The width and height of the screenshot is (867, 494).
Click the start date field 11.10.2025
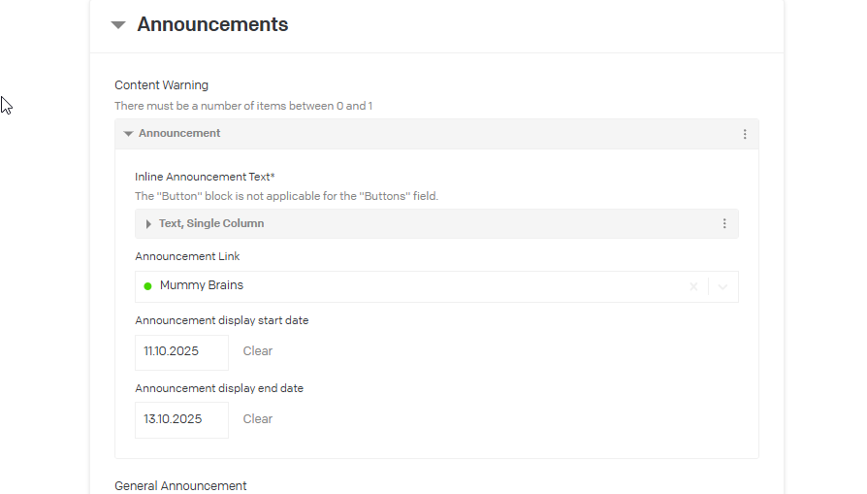181,352
